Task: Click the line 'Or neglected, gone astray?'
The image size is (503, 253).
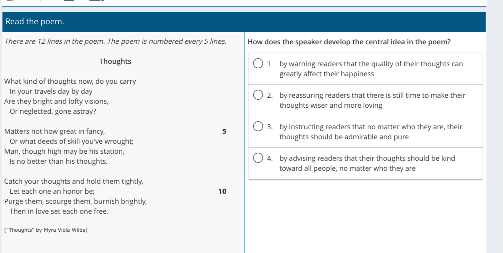Action: pos(53,112)
